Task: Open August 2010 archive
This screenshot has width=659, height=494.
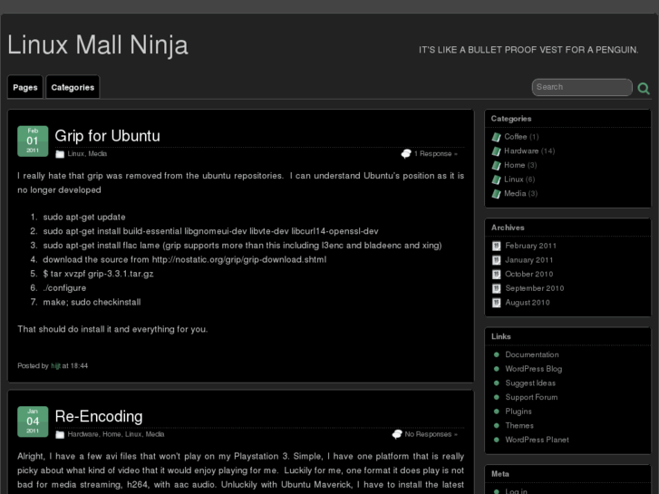Action: (x=527, y=303)
